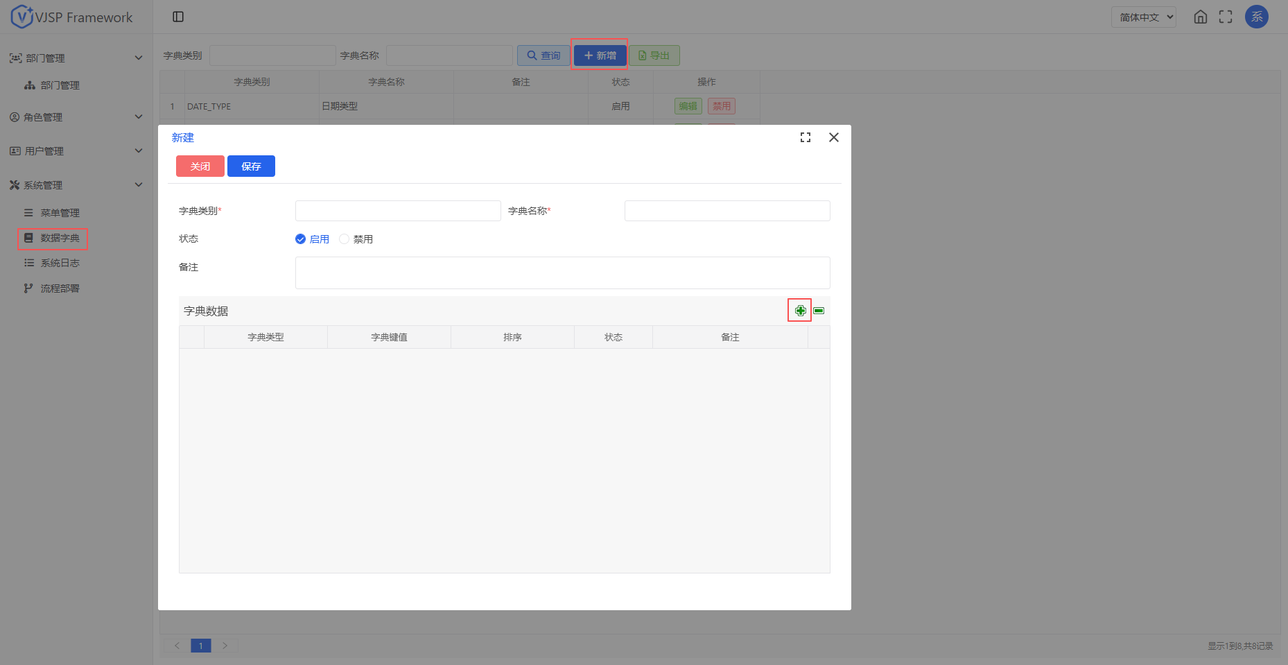This screenshot has height=665, width=1288.
Task: Toggle browser fullscreen icon in the top bar
Action: [x=1225, y=17]
